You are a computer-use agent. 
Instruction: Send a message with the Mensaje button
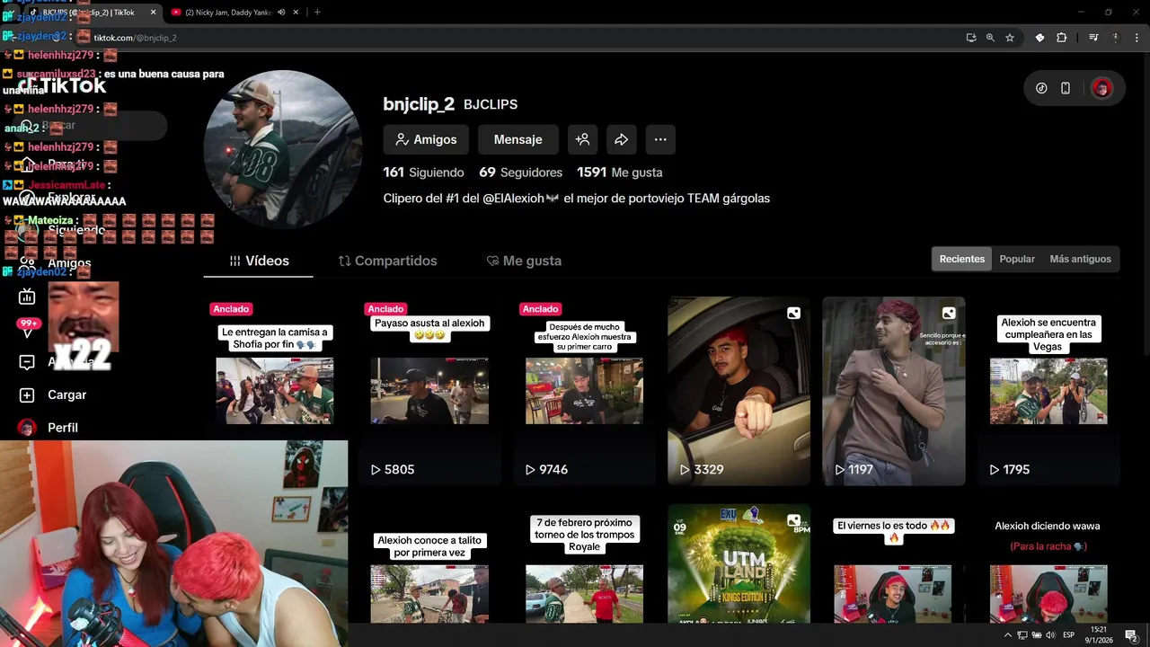[x=517, y=139]
